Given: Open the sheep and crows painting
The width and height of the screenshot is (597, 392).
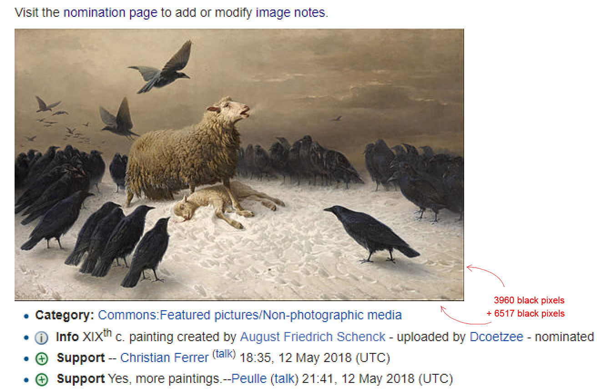Looking at the screenshot, I should (x=239, y=164).
